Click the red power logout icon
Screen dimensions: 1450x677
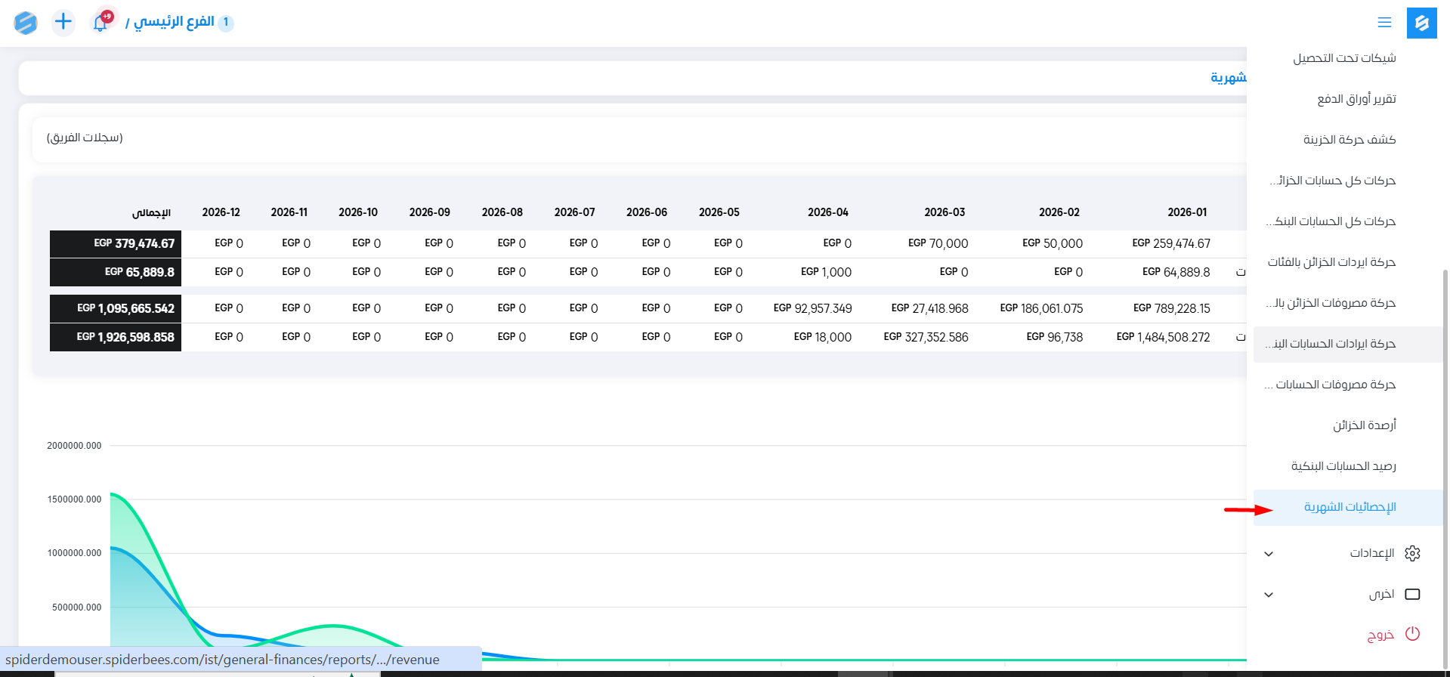pos(1412,634)
